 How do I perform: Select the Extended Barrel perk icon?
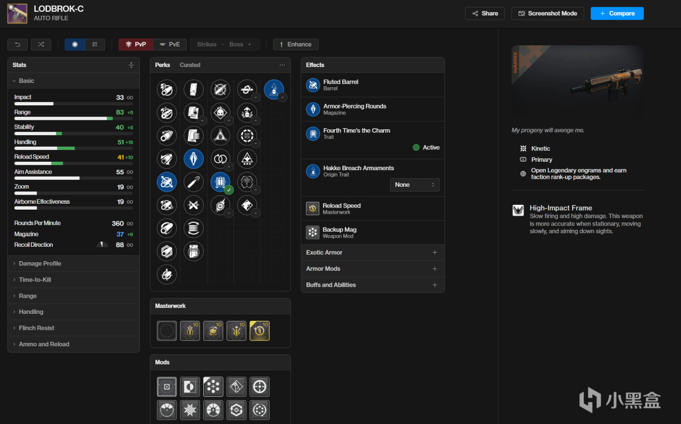(167, 159)
